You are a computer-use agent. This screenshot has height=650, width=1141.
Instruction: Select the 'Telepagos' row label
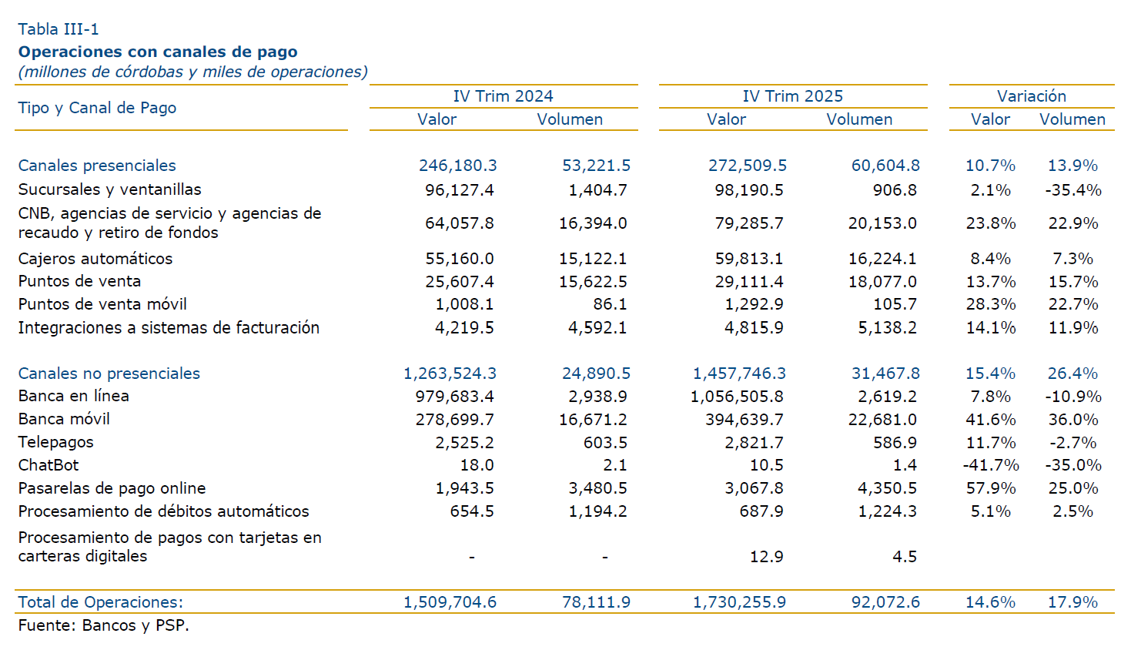(55, 442)
